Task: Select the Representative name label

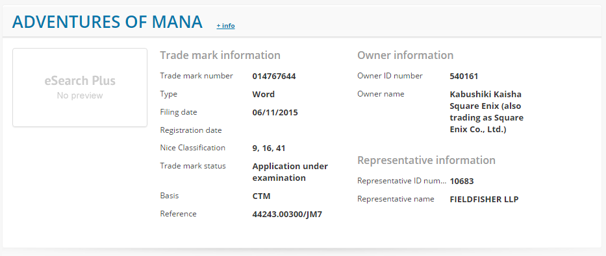Action: point(396,199)
